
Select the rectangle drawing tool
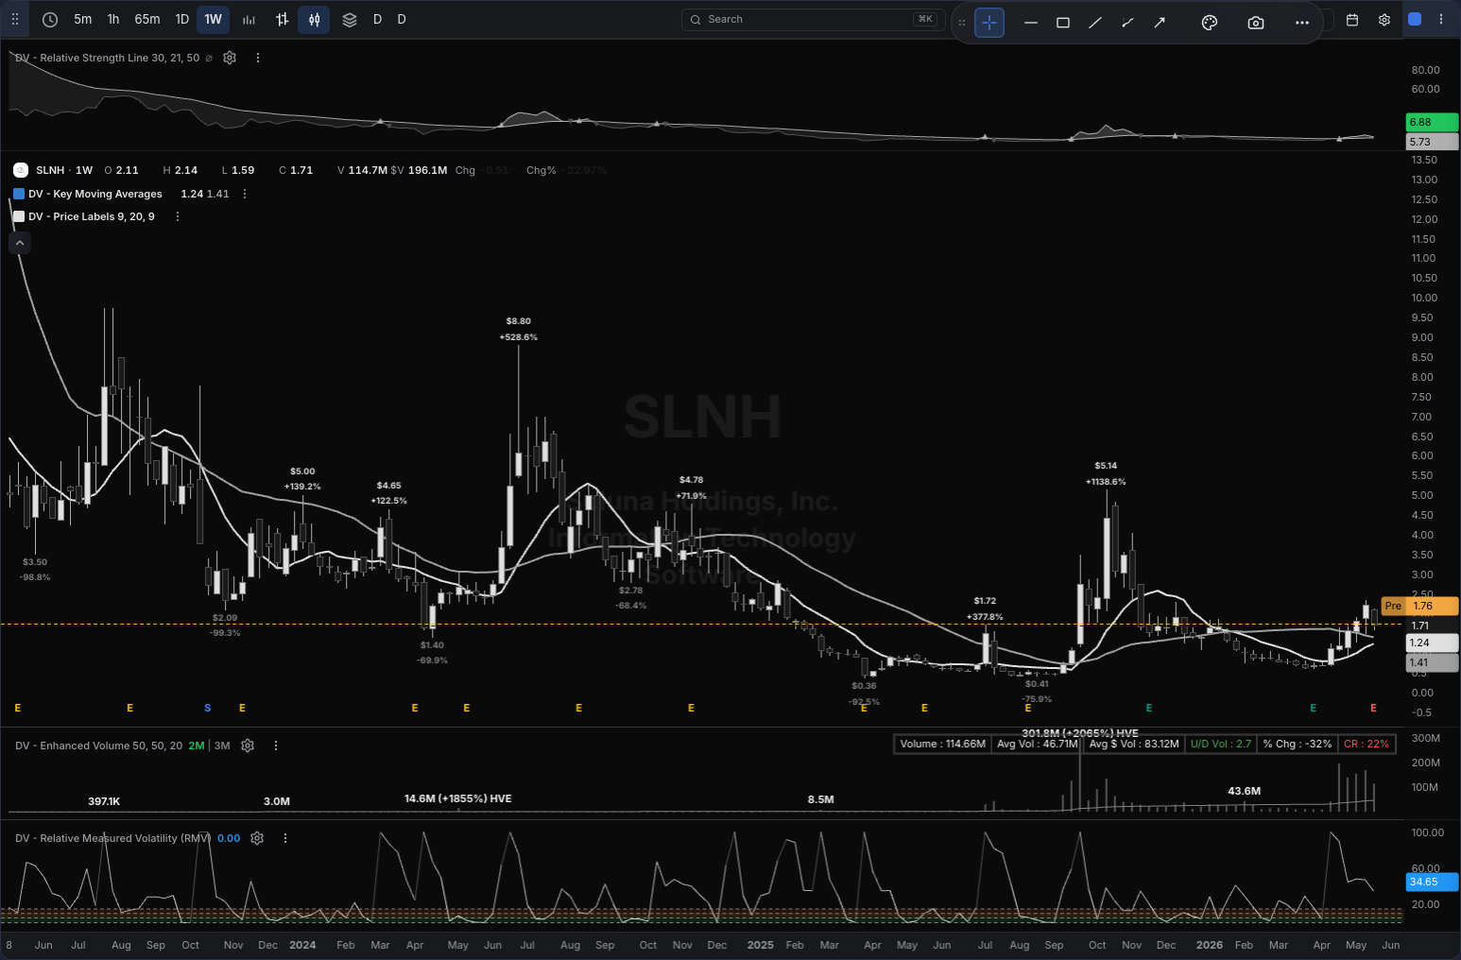(x=1063, y=23)
